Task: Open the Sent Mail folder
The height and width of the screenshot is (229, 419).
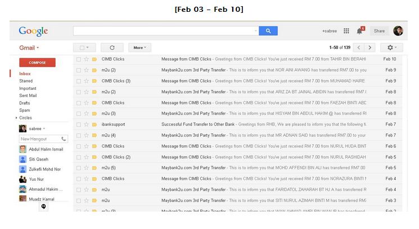Action: (x=28, y=95)
